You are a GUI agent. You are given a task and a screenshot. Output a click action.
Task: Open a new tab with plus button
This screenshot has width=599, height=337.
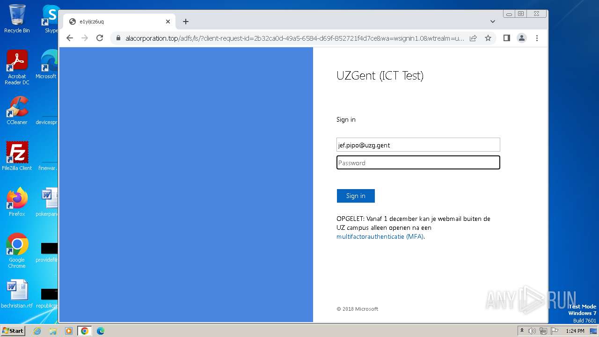click(x=186, y=22)
